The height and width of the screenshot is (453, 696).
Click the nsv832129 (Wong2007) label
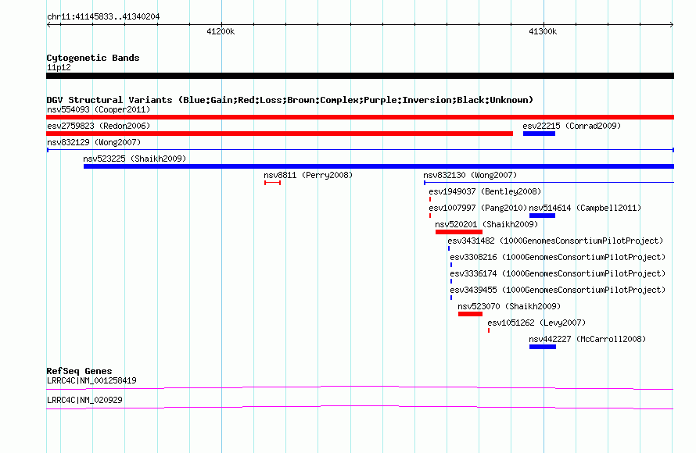[94, 142]
